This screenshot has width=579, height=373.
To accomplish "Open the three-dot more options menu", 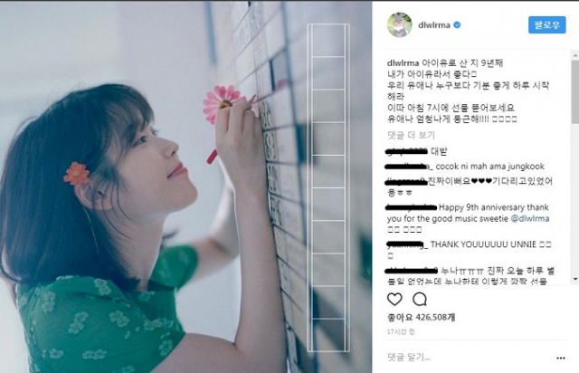I will (x=561, y=358).
